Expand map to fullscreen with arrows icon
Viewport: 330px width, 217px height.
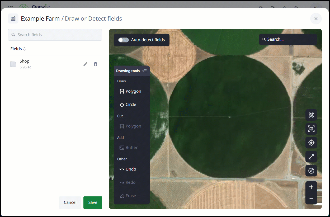tap(311, 157)
